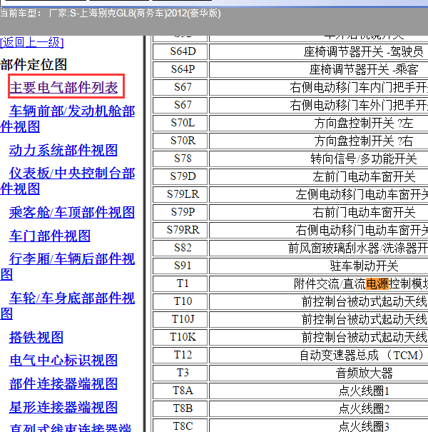This screenshot has height=432, width=428.
Task: Select the T1 code cell
Action: click(180, 283)
